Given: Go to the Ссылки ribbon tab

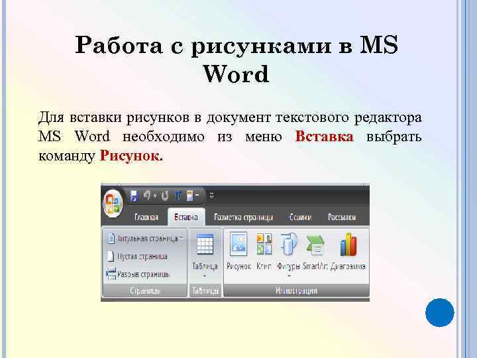Looking at the screenshot, I should pyautogui.click(x=301, y=217).
